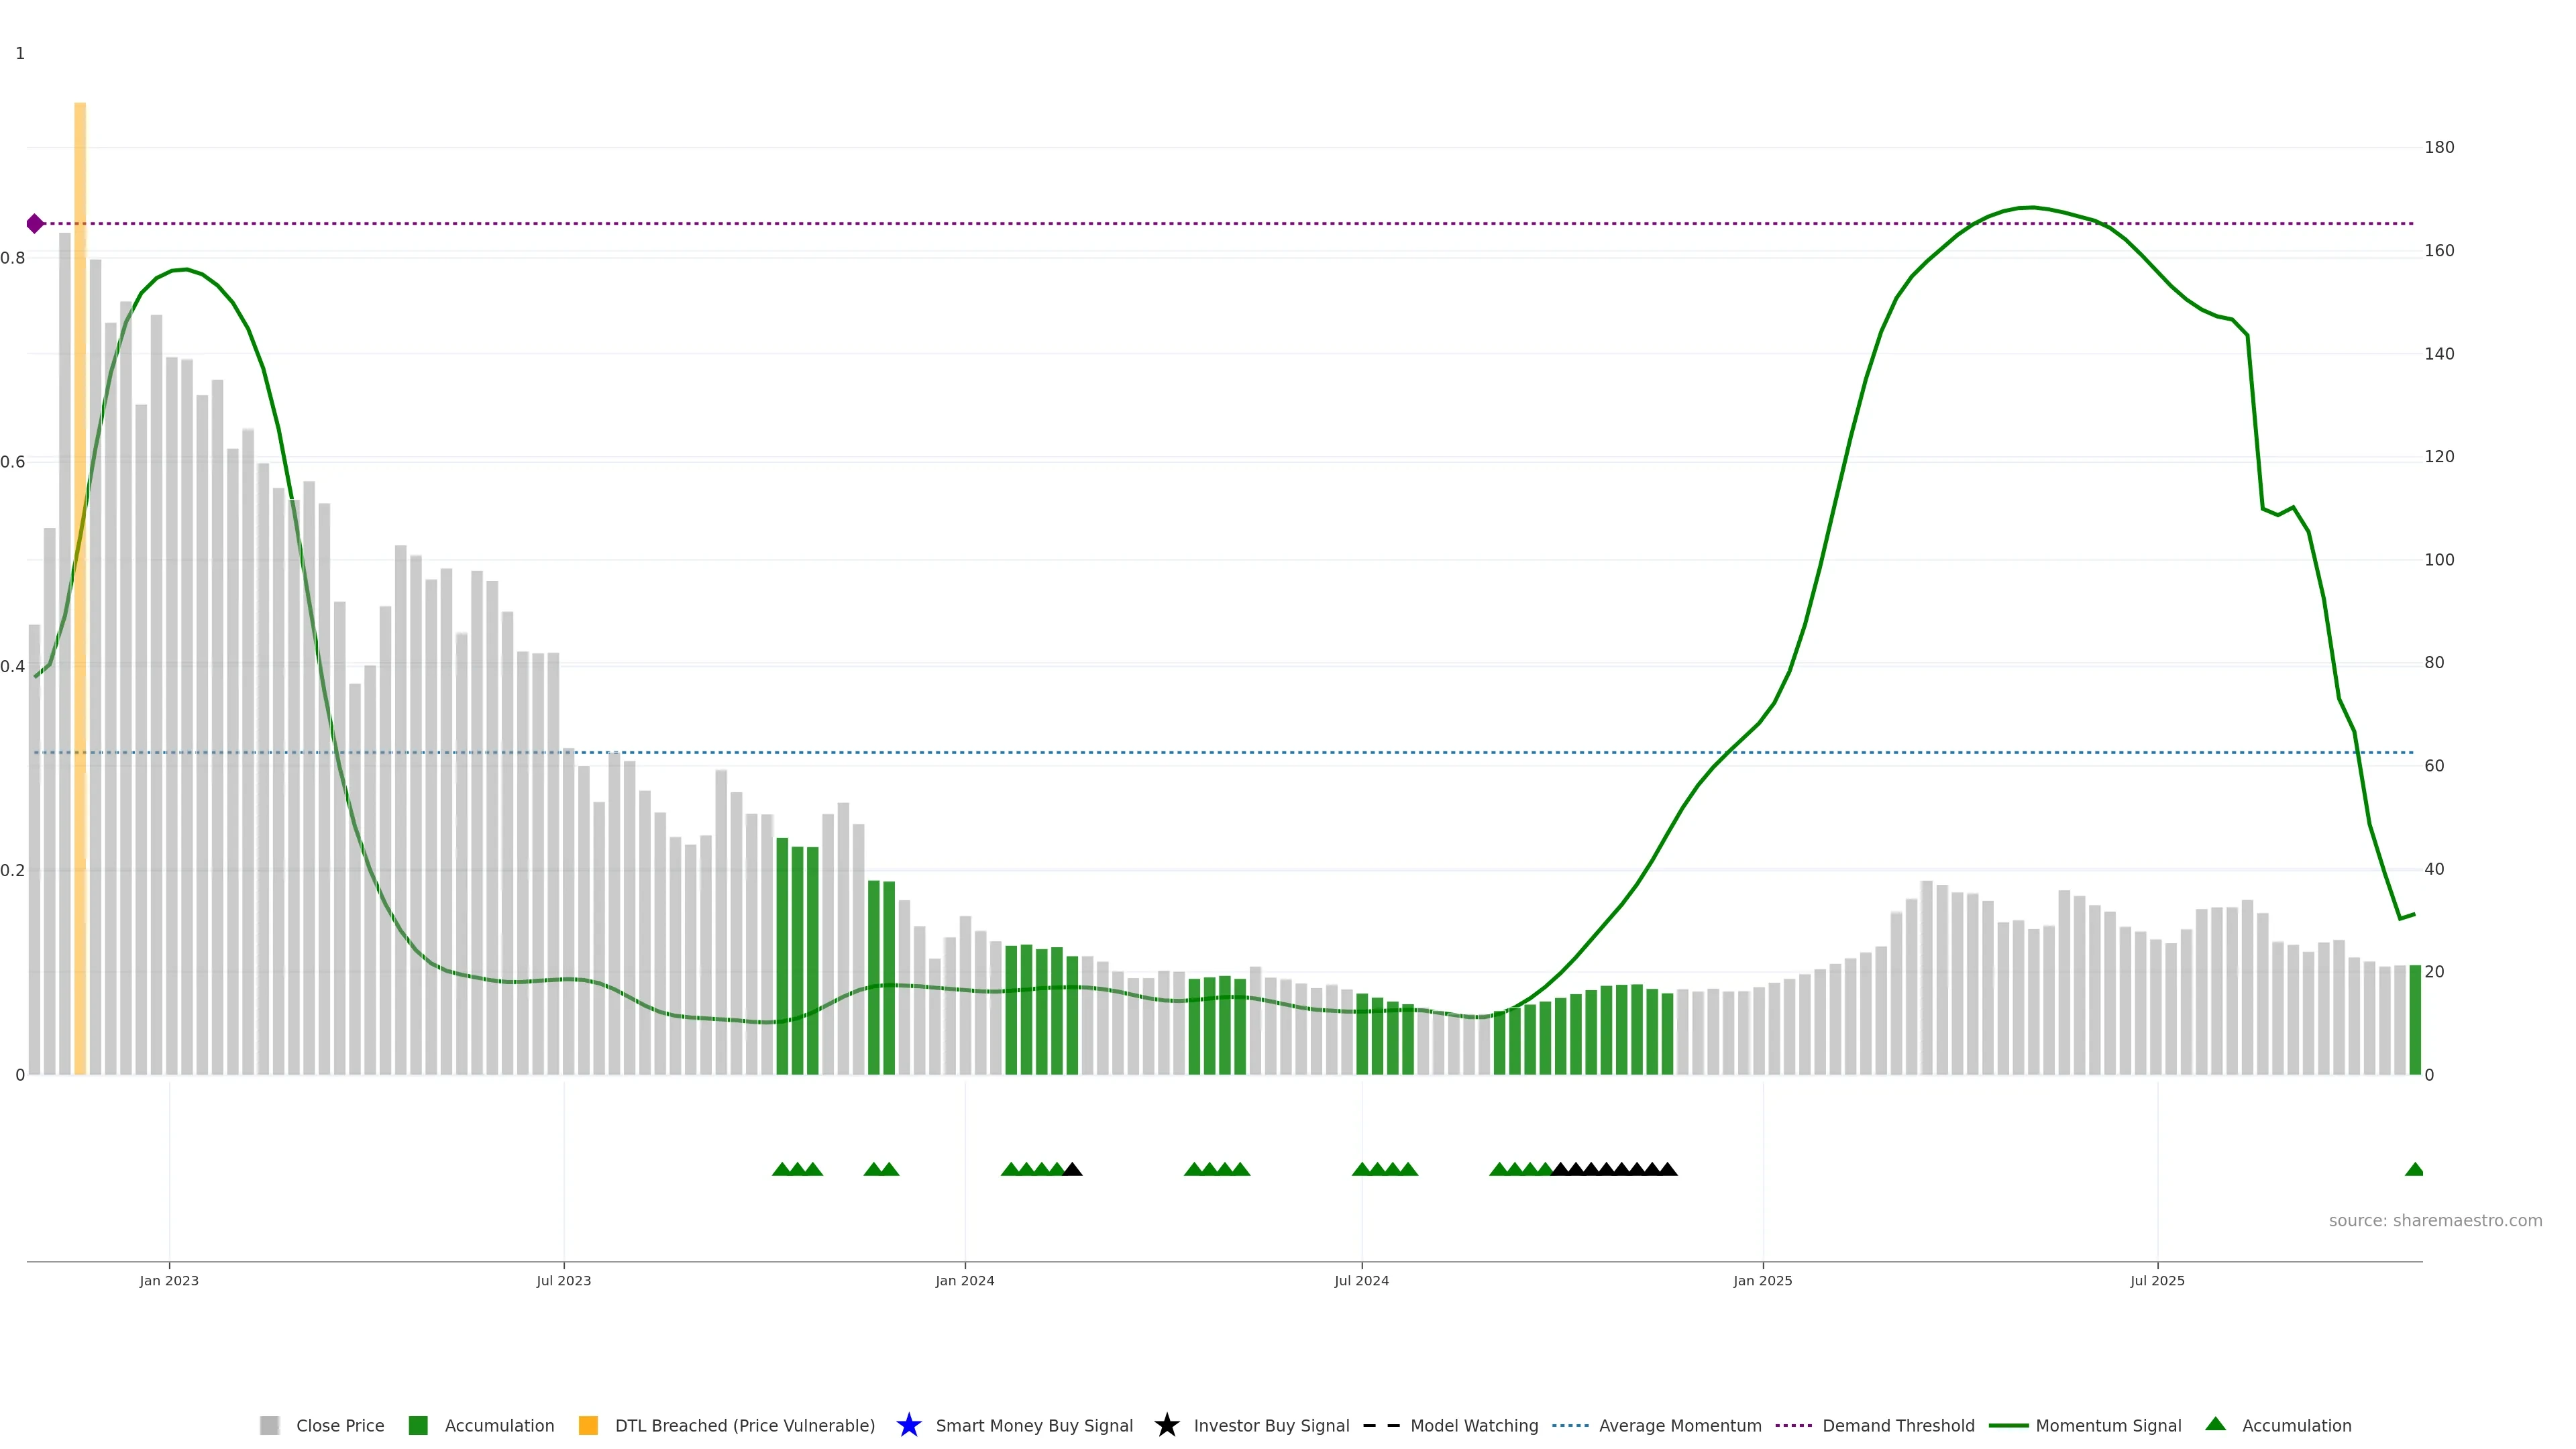Click the Jan 2024 x-axis label

tap(964, 1280)
